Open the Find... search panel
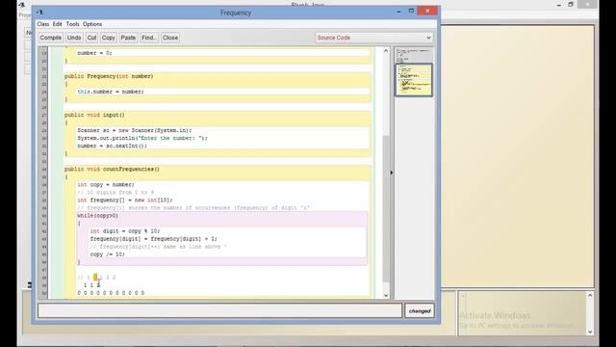Image resolution: width=616 pixels, height=347 pixels. click(149, 38)
